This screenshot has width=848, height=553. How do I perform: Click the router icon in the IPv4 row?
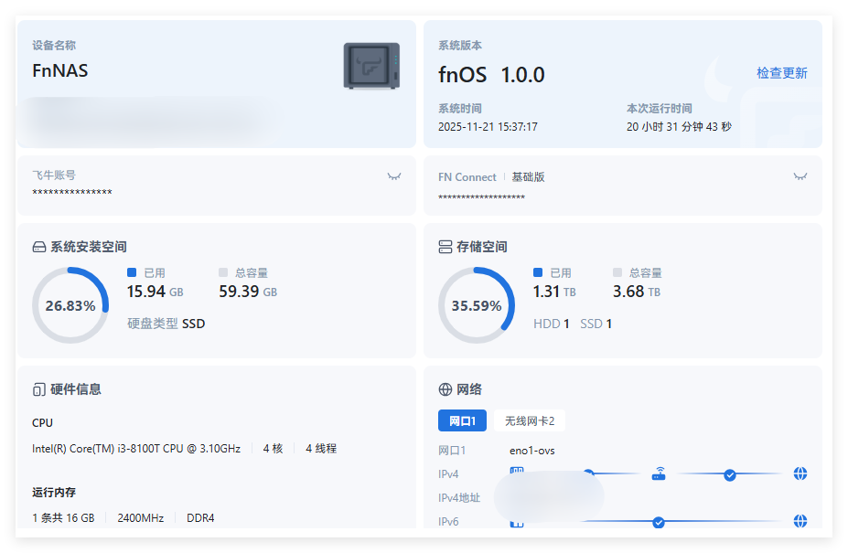pos(658,474)
